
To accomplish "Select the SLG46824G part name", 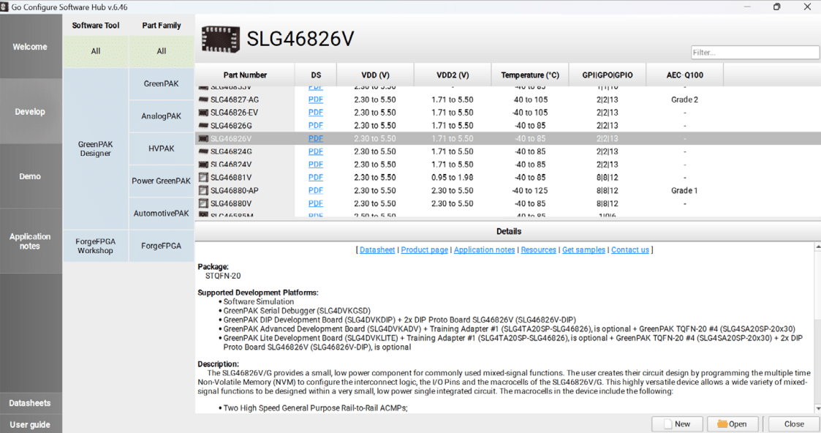I will 231,151.
